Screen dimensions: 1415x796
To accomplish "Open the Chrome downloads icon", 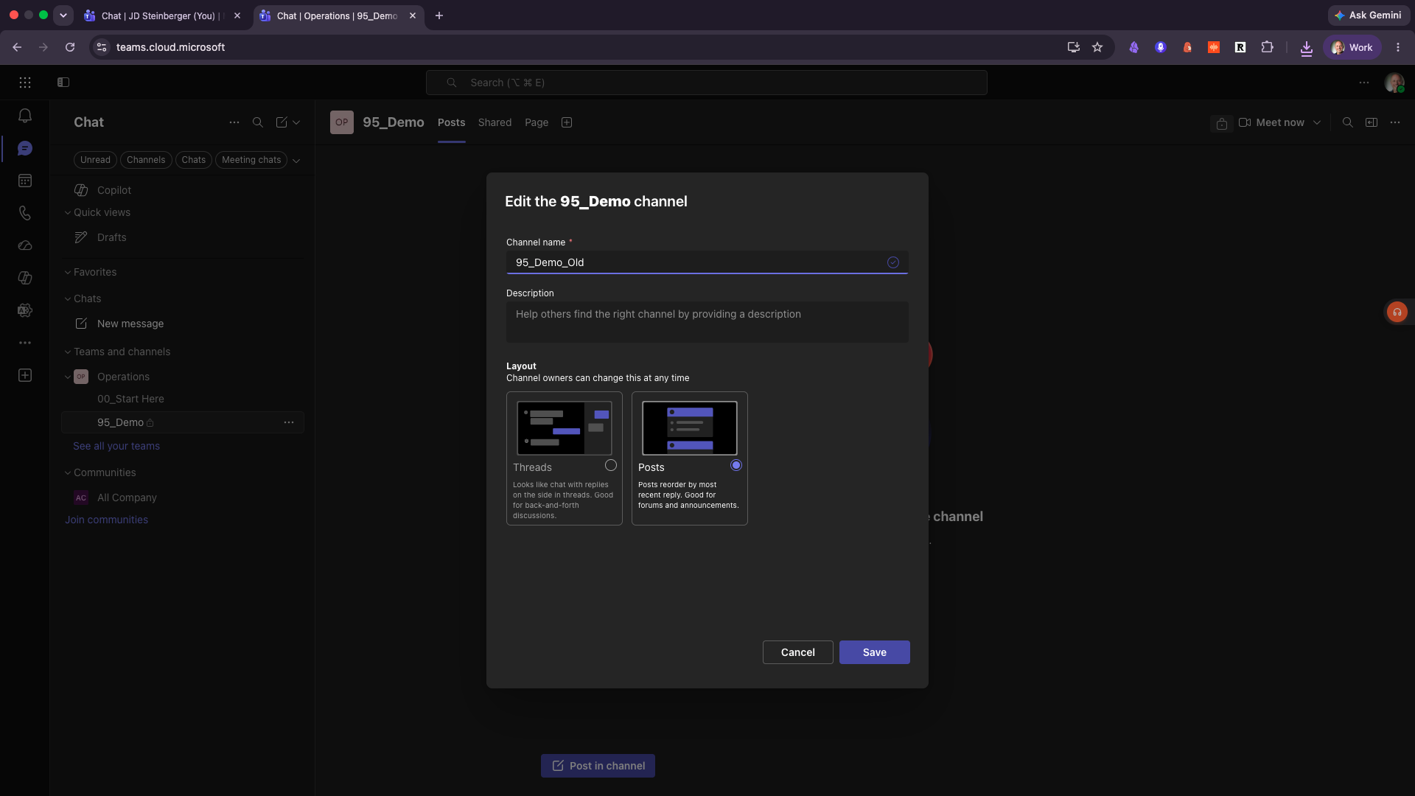I will 1307,48.
